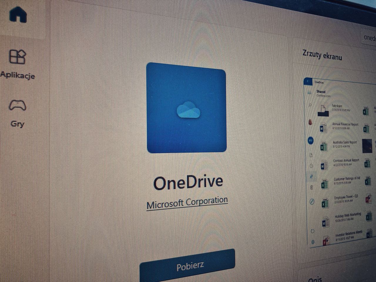Click the Zrzuty ekranu heading
Viewport: 376px width, 282px height.
(322, 55)
